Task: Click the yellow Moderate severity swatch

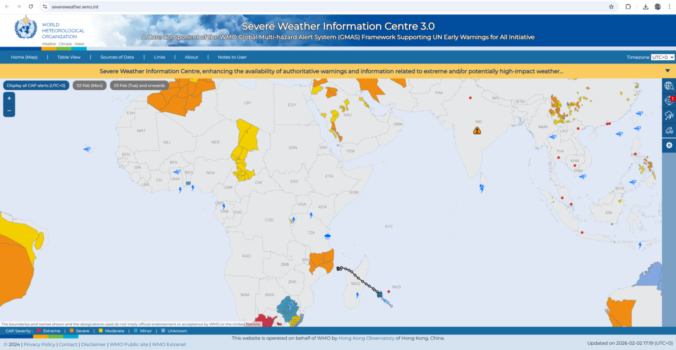Action: click(101, 331)
